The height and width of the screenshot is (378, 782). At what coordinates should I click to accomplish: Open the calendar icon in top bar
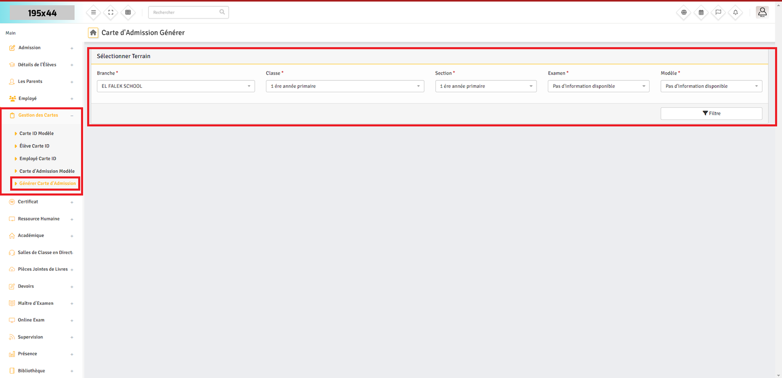click(x=701, y=12)
